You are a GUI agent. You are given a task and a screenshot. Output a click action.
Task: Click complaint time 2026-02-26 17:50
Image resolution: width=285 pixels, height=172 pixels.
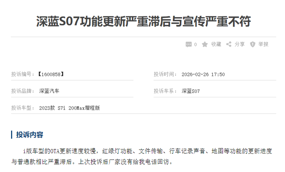coord(203,75)
